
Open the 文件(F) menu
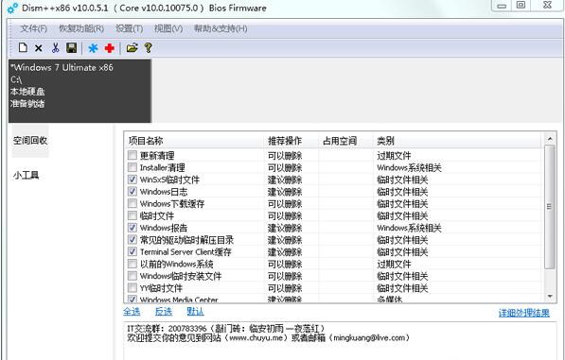tap(33, 28)
